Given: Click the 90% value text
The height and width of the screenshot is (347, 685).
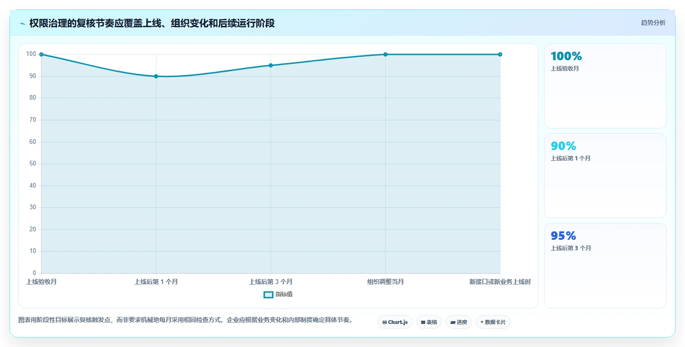Looking at the screenshot, I should [x=563, y=146].
